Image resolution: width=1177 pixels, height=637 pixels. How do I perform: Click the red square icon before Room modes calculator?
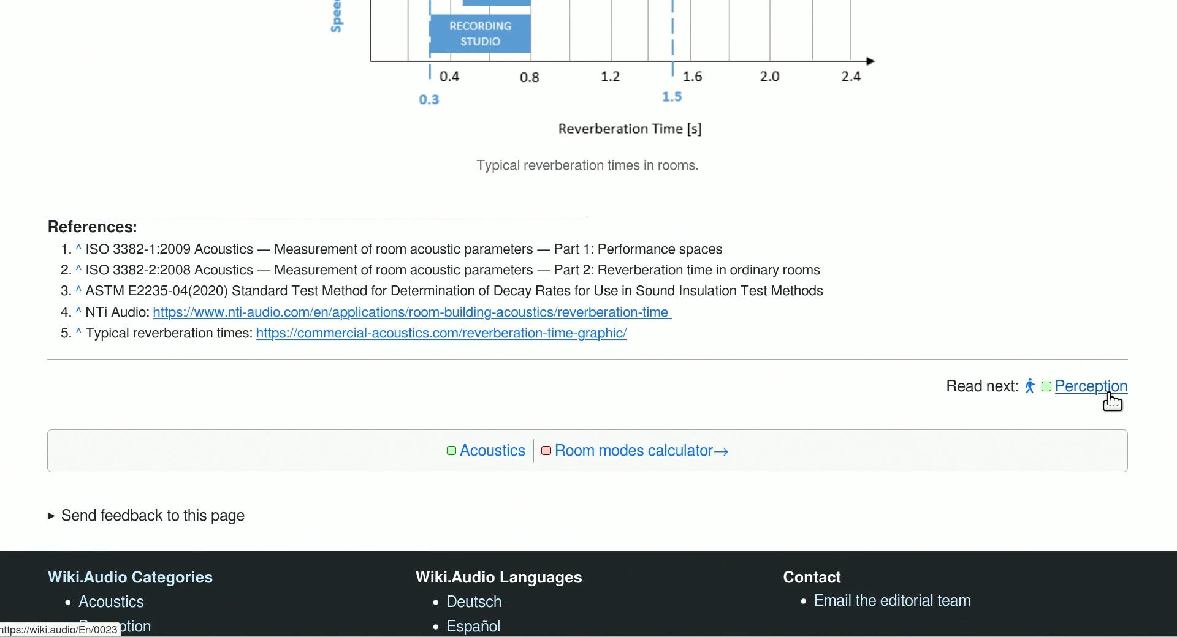[x=546, y=451]
